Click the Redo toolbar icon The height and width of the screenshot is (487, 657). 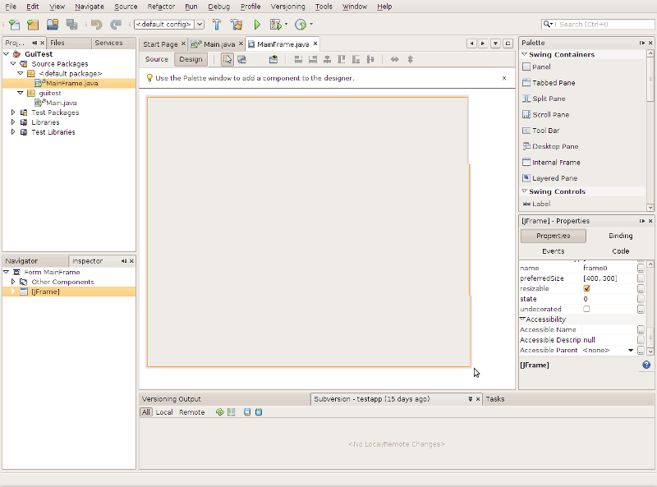click(x=116, y=25)
